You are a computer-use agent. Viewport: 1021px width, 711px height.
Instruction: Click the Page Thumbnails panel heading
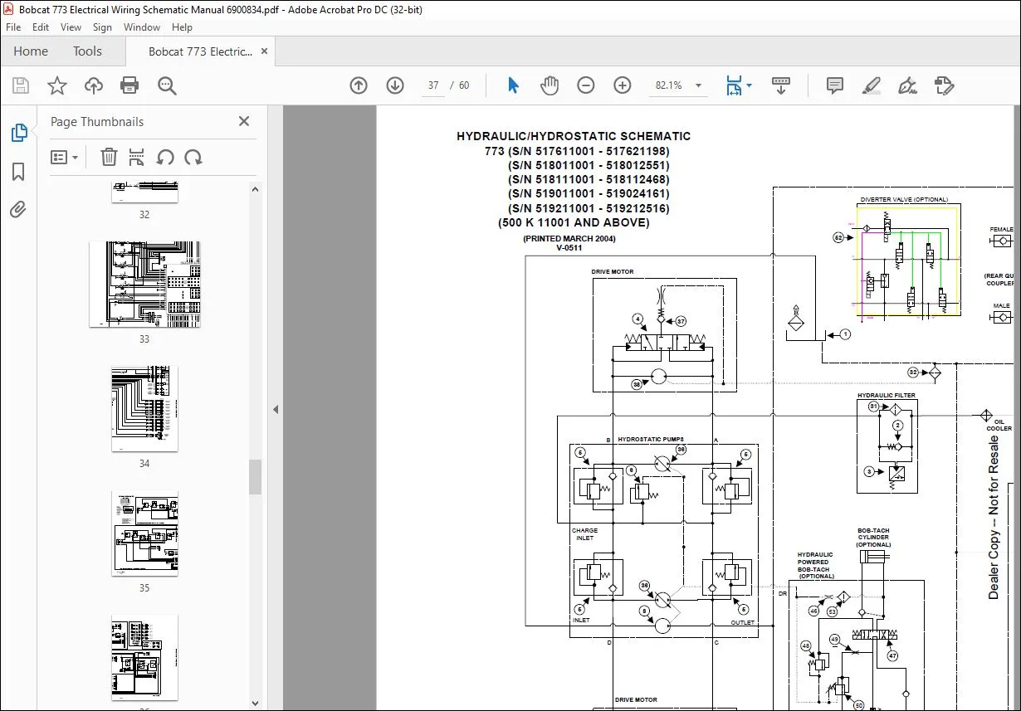coord(97,121)
